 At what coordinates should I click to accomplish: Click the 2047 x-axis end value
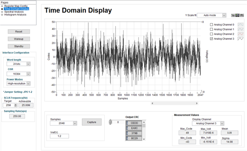tap(200, 95)
